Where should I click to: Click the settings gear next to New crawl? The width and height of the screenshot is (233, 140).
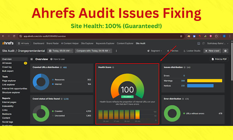[225, 51]
